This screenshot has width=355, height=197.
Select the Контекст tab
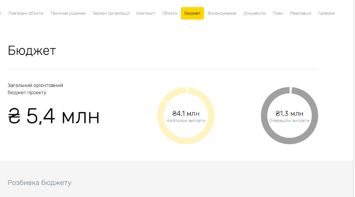click(146, 13)
